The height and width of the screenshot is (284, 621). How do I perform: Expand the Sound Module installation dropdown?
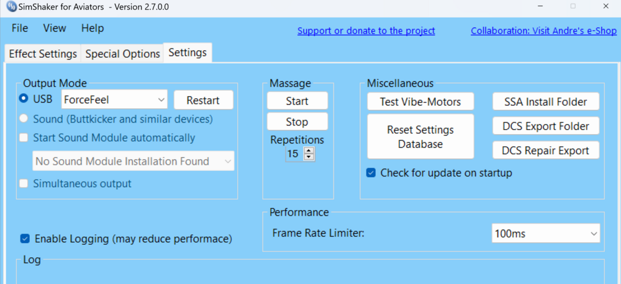coord(134,162)
